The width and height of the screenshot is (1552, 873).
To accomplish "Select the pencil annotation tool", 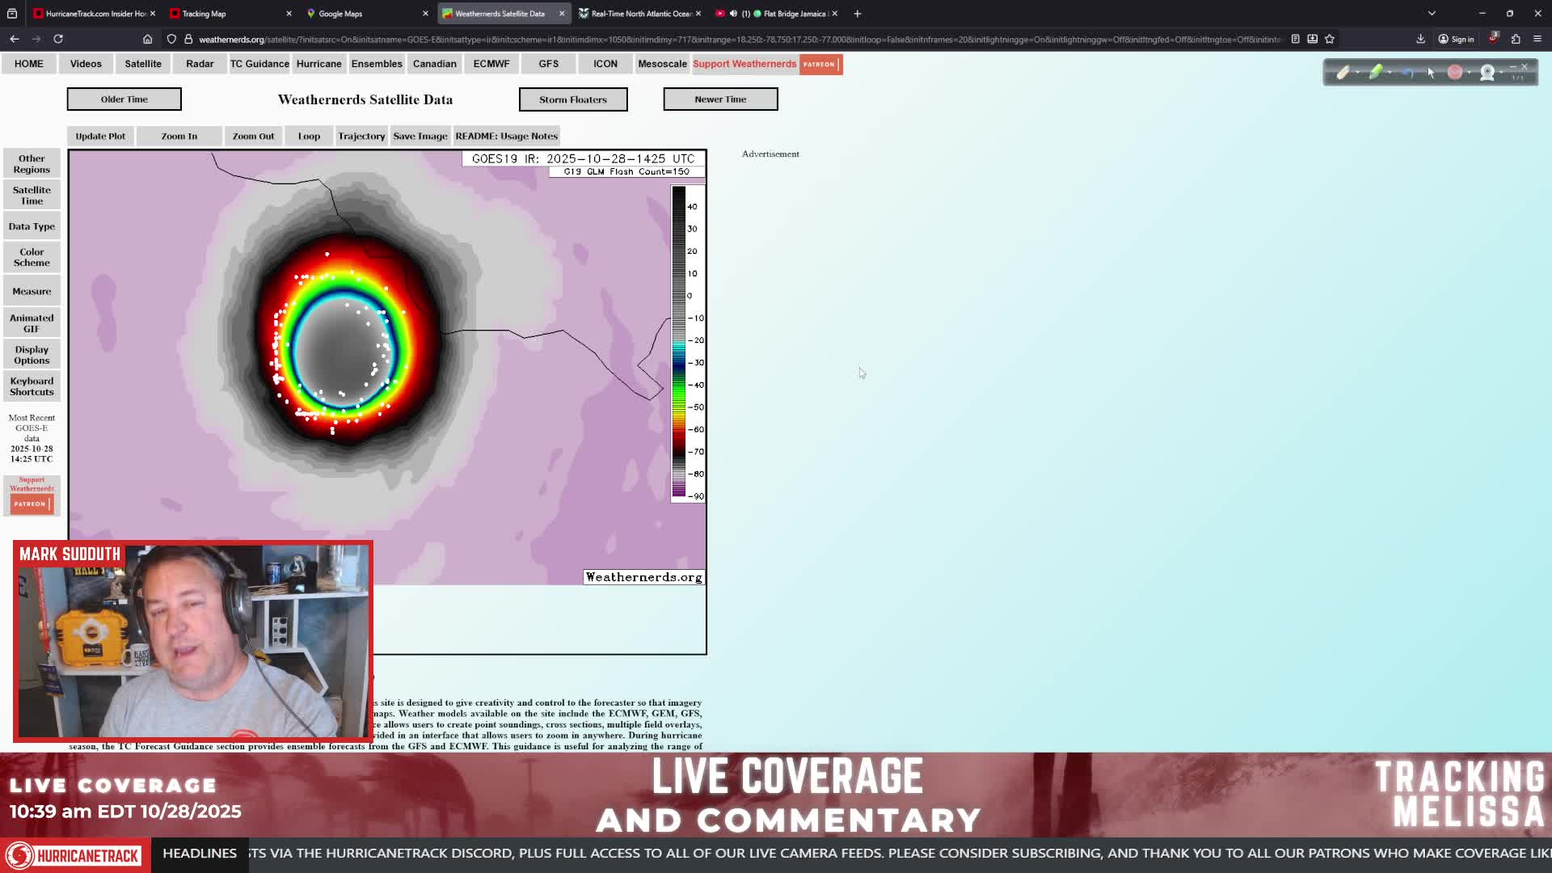I will [x=1343, y=73].
